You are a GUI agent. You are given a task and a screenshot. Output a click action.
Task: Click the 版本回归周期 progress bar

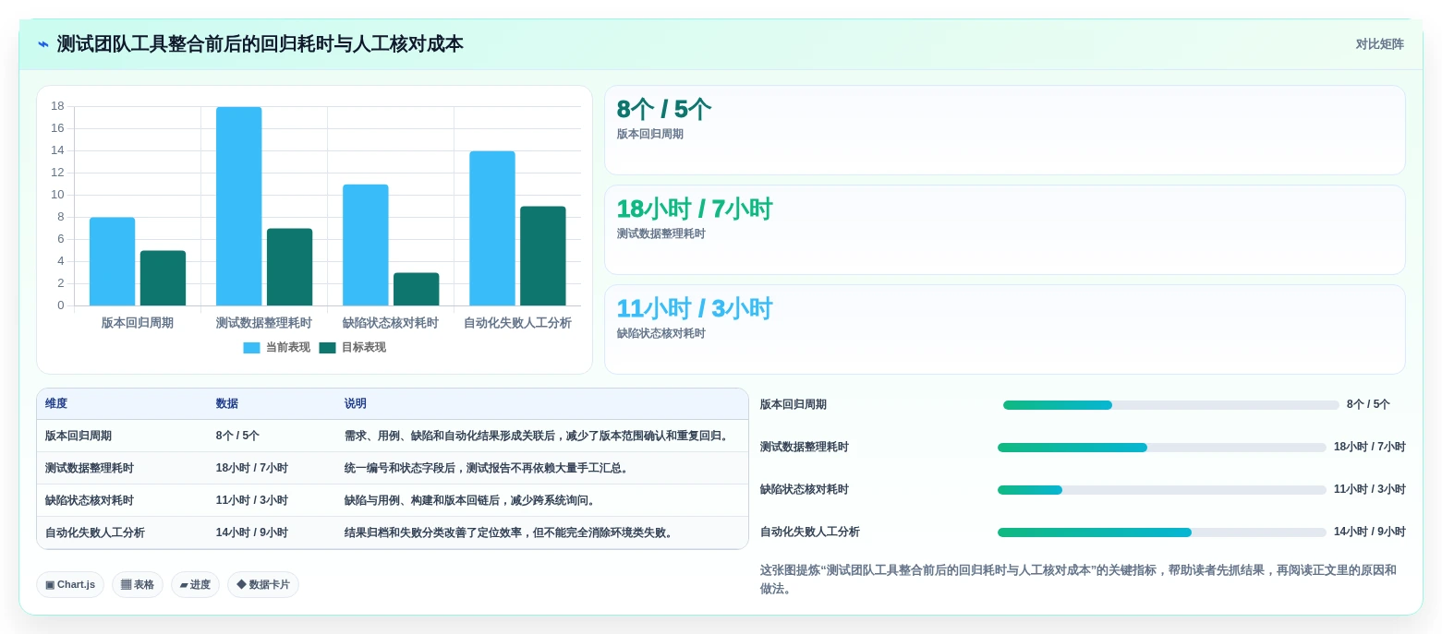tap(1171, 405)
